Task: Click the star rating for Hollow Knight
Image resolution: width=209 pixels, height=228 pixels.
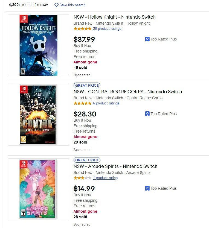Action: (x=82, y=29)
